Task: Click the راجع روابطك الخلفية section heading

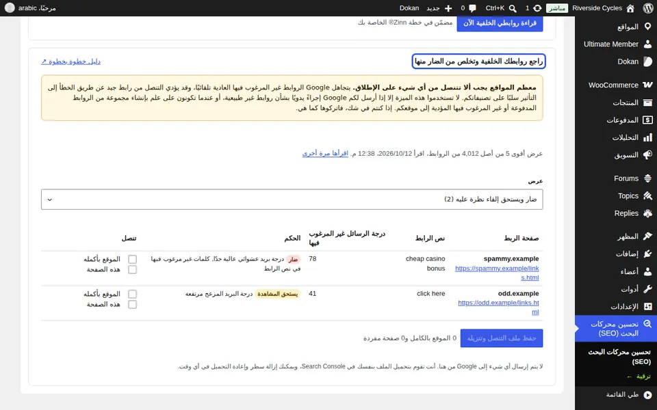Action: point(478,61)
